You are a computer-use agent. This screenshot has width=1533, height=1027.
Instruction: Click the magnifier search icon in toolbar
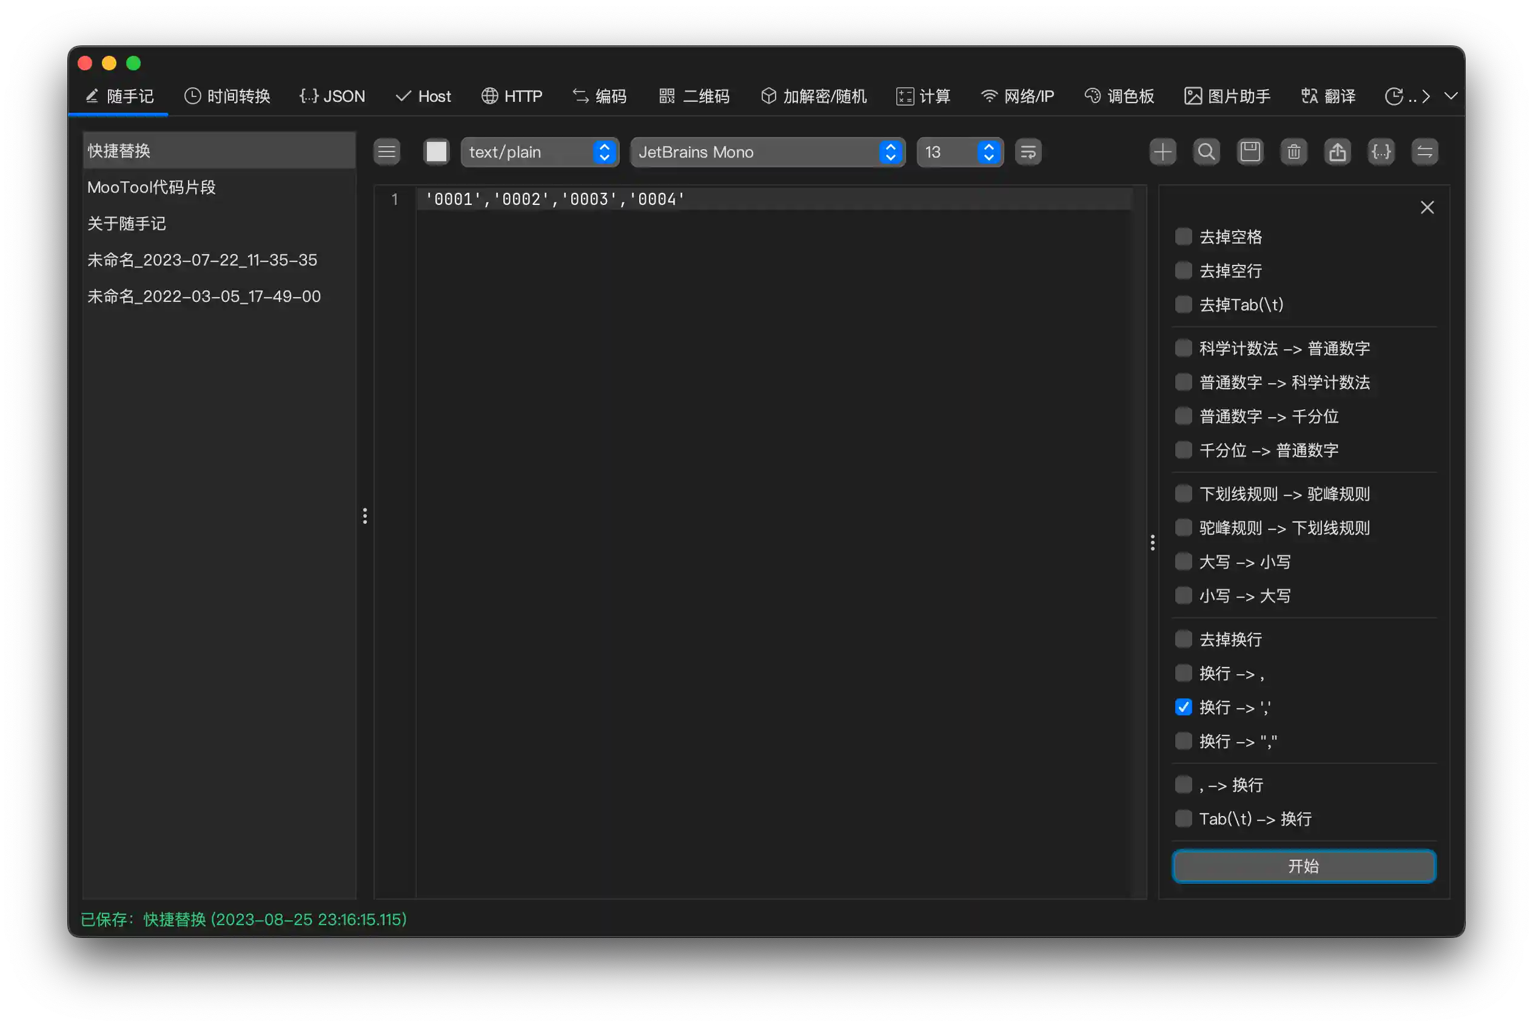point(1206,152)
